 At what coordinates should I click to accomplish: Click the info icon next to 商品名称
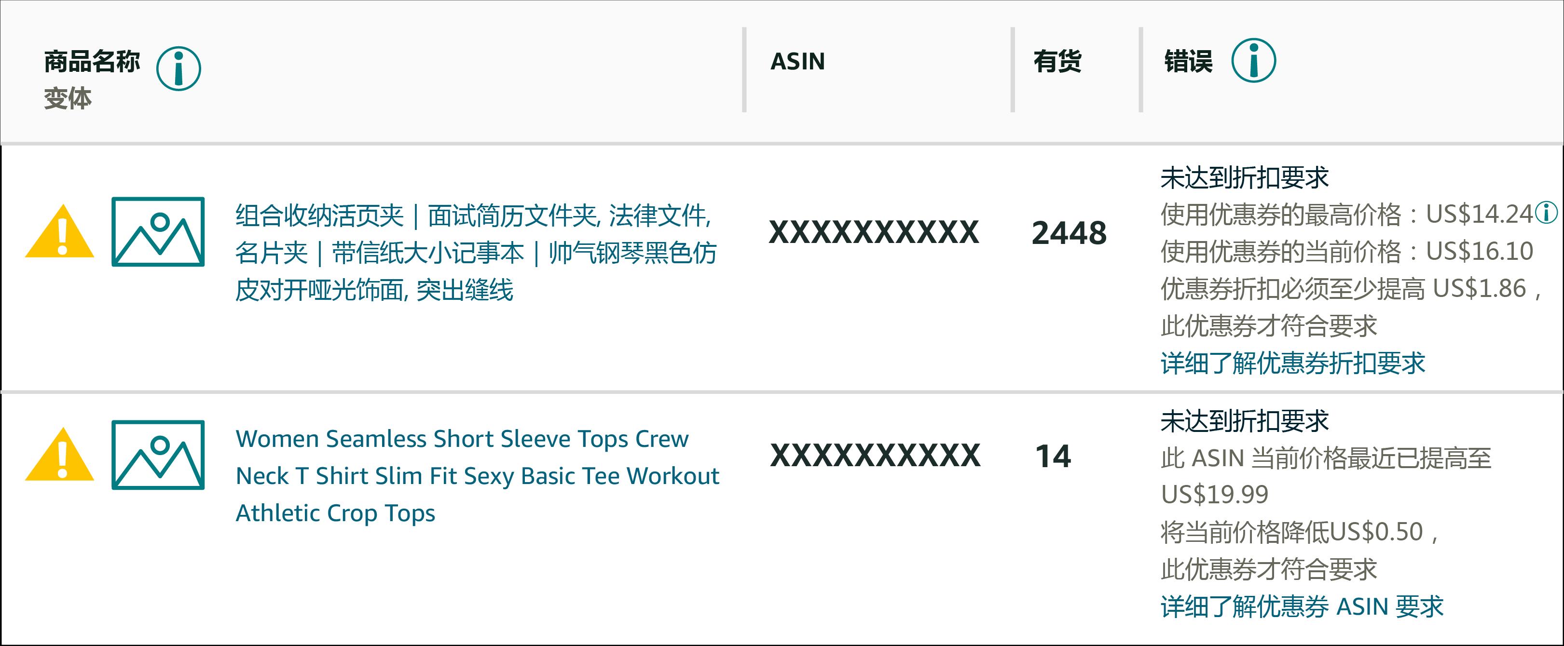(x=178, y=68)
